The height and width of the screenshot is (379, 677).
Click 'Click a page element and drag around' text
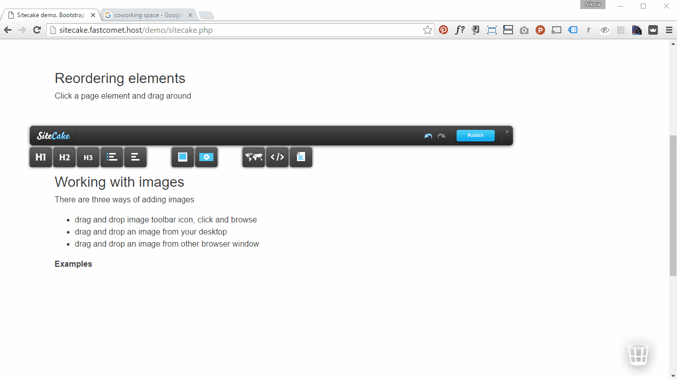pyautogui.click(x=123, y=96)
